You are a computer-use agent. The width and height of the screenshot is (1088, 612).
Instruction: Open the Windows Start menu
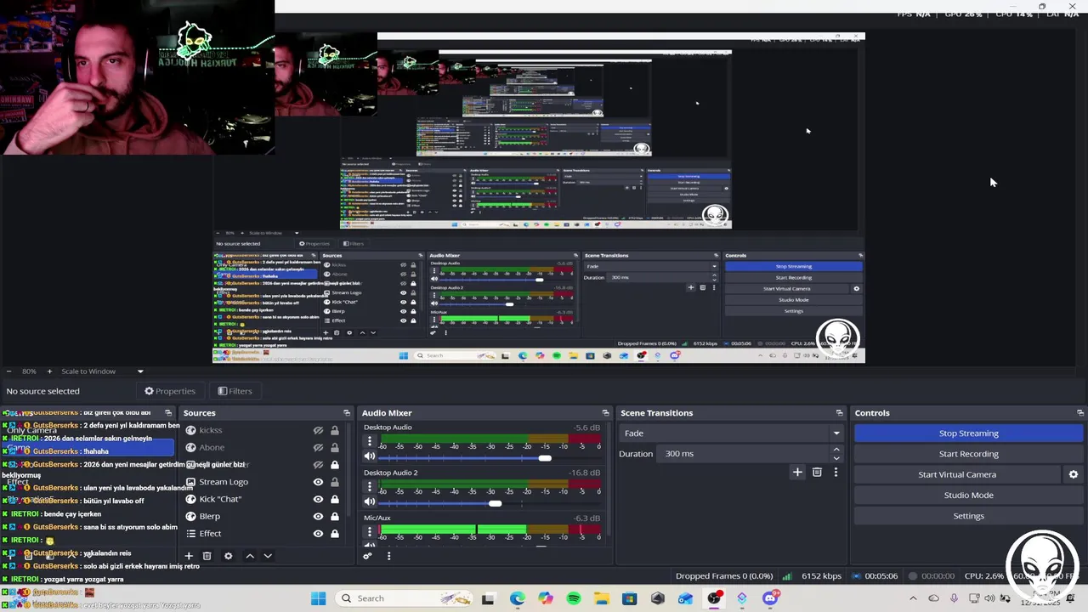coord(318,598)
